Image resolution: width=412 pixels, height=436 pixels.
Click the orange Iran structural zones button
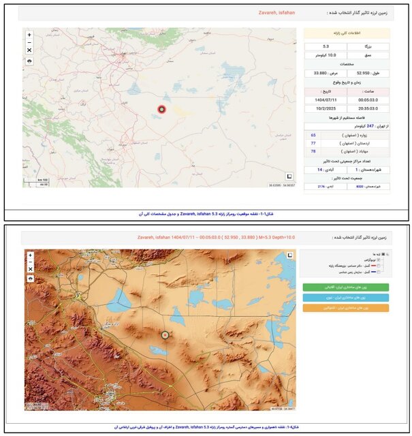coord(346,308)
